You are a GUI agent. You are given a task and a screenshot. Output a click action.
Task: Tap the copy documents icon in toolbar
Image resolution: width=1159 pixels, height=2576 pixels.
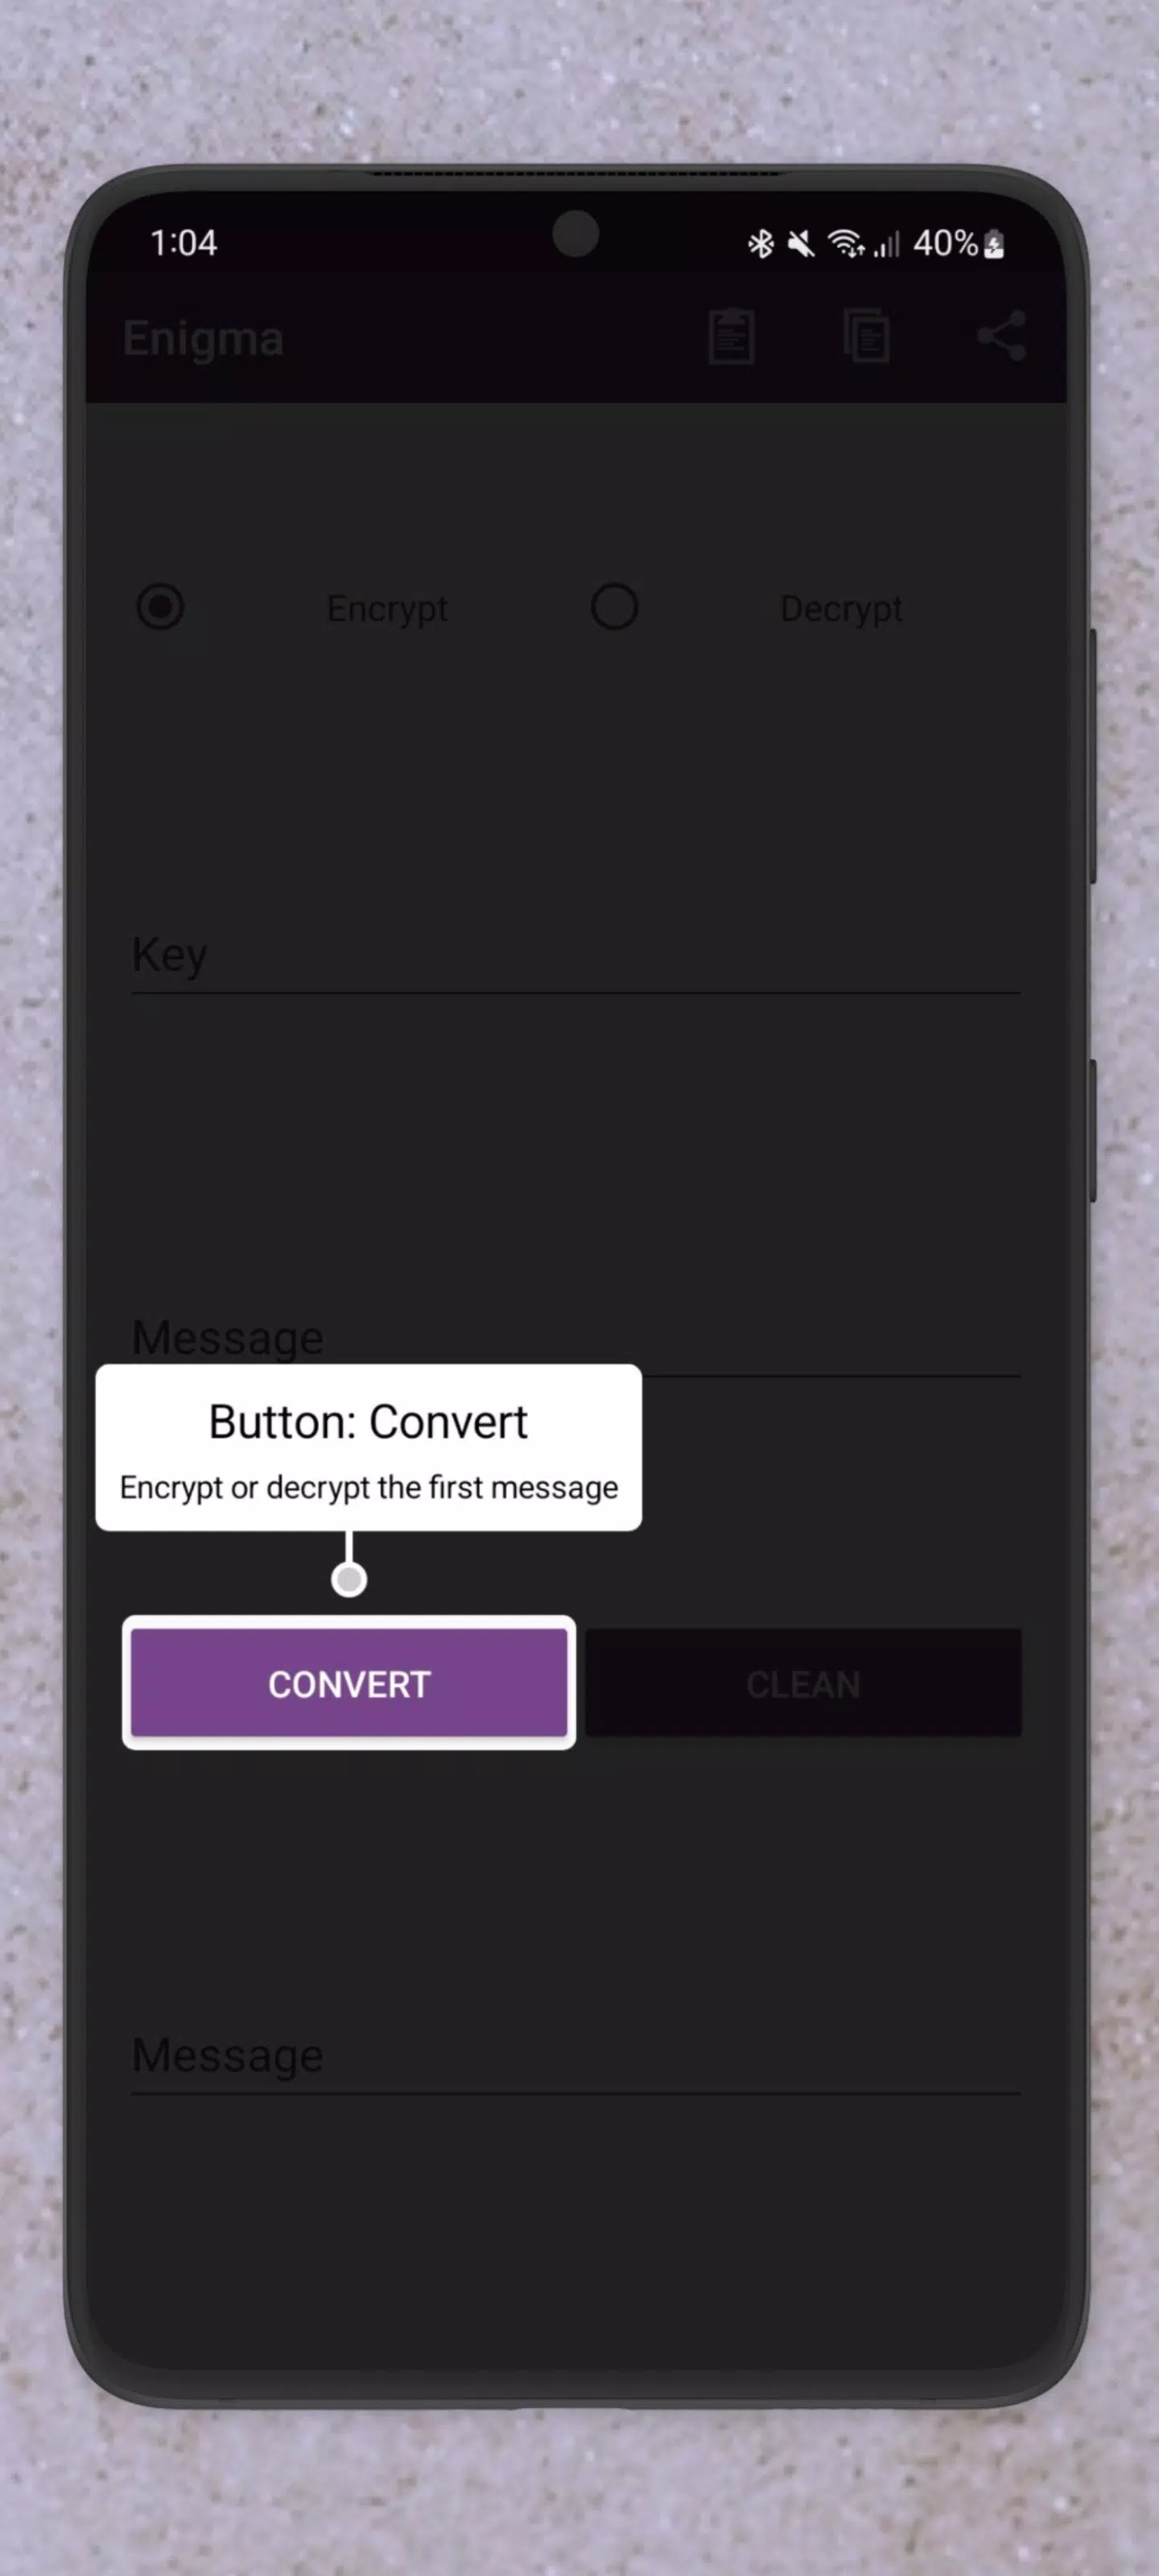[x=866, y=336]
